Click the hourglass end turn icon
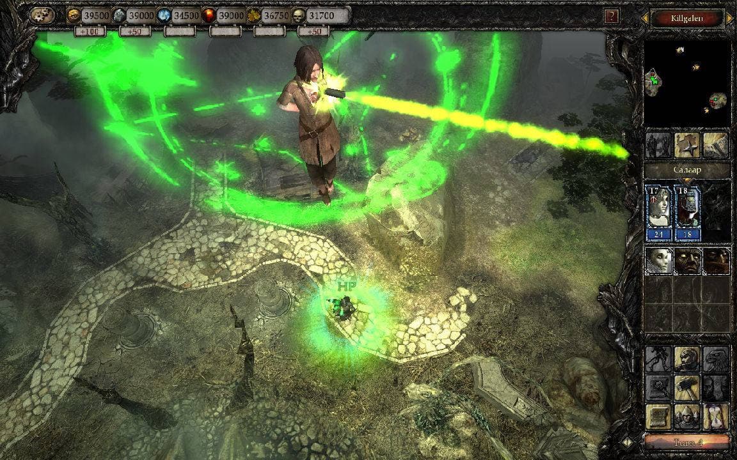The width and height of the screenshot is (737, 460). click(717, 416)
